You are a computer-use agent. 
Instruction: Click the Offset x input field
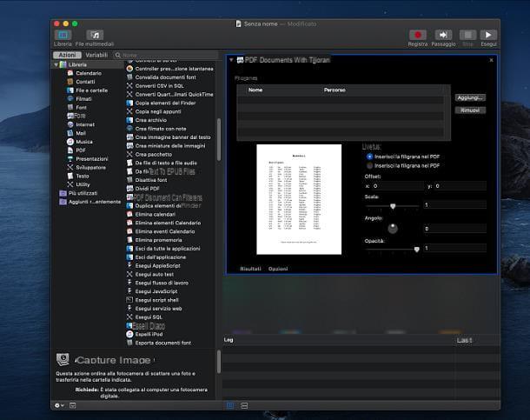coord(398,186)
